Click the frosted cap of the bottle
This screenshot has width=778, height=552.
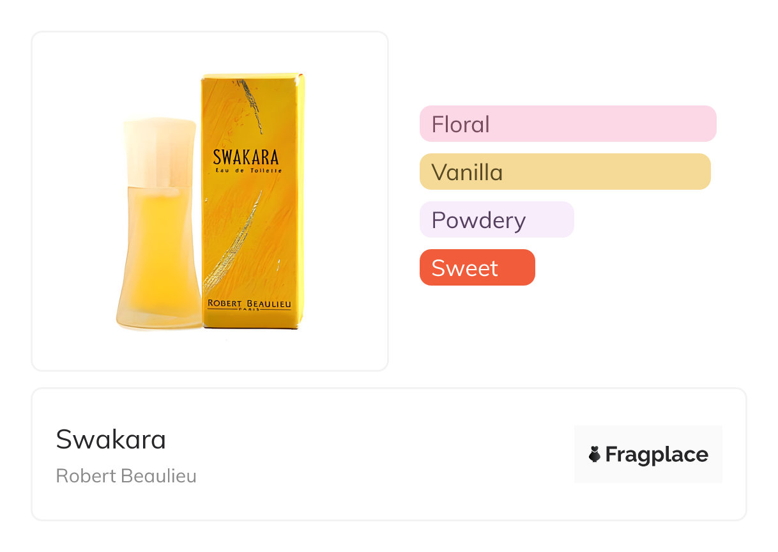(160, 151)
